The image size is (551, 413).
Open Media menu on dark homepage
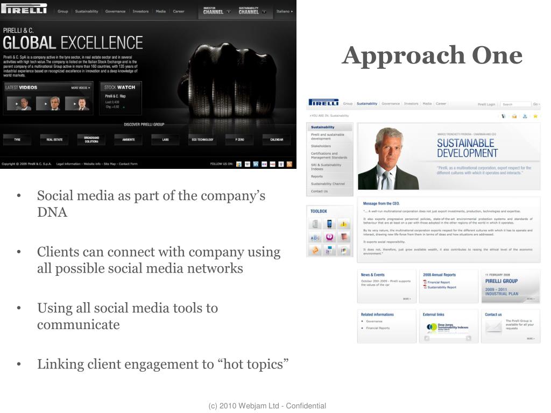pyautogui.click(x=160, y=11)
